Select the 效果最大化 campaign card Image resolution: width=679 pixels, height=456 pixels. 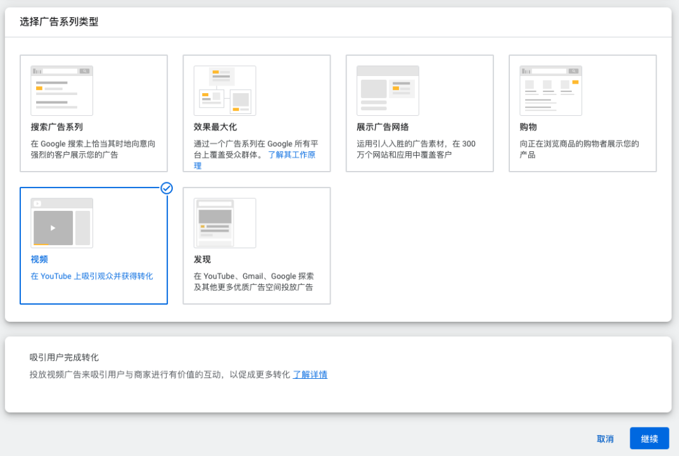pos(257,113)
